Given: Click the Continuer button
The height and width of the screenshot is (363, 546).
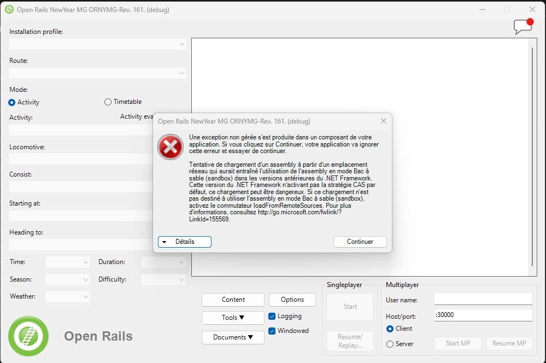Looking at the screenshot, I should [360, 242].
